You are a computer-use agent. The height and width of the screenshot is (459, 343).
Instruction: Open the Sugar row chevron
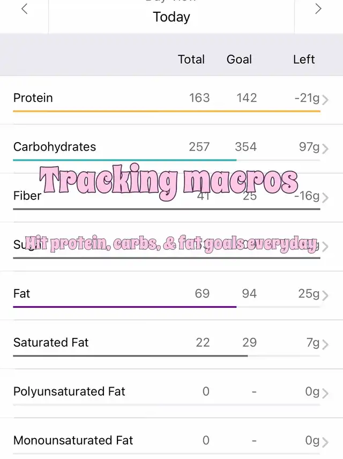[x=325, y=247]
